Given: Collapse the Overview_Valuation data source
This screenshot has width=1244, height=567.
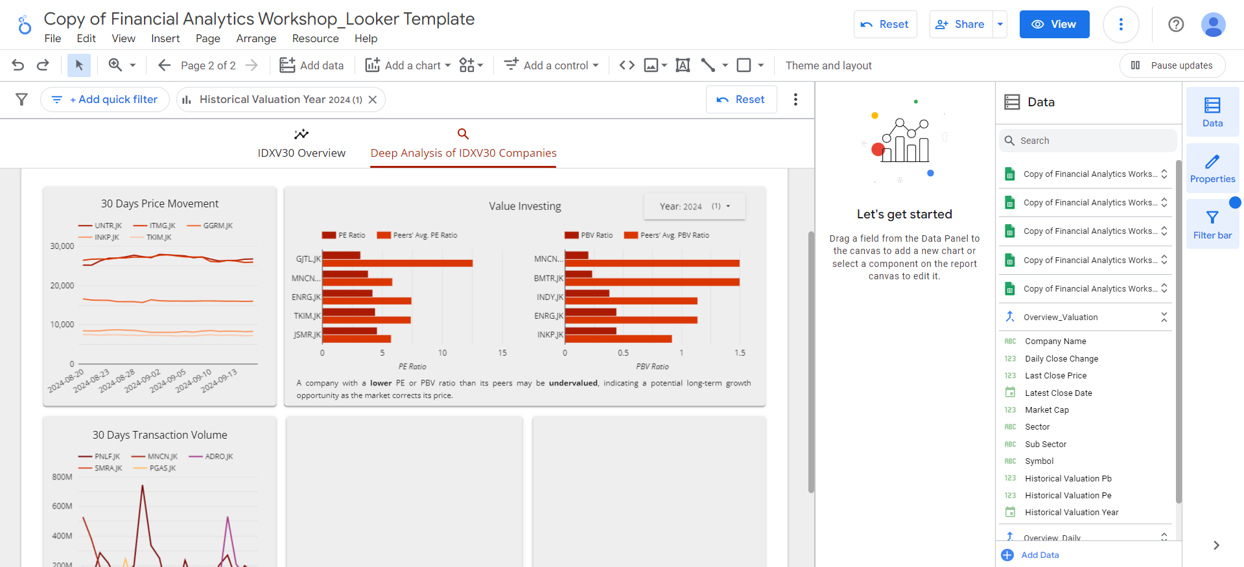Looking at the screenshot, I should (1164, 317).
